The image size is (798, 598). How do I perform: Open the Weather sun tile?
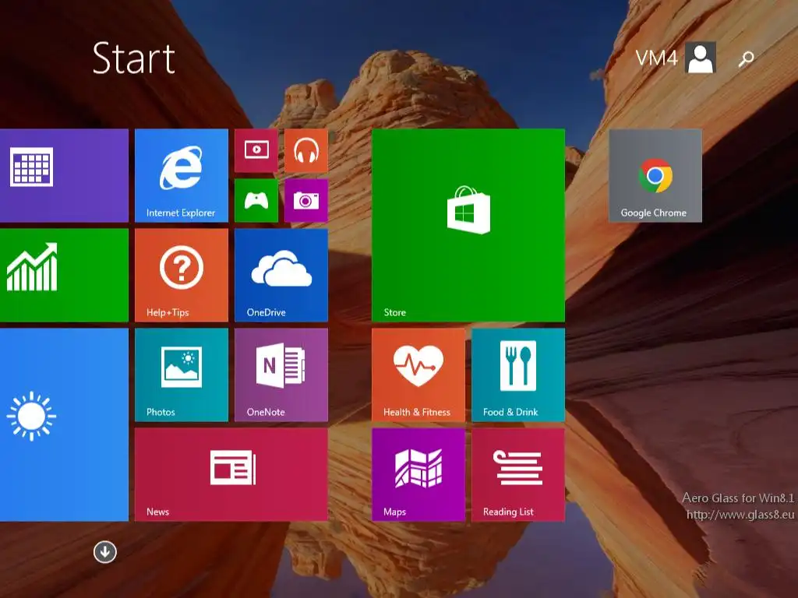(64, 424)
